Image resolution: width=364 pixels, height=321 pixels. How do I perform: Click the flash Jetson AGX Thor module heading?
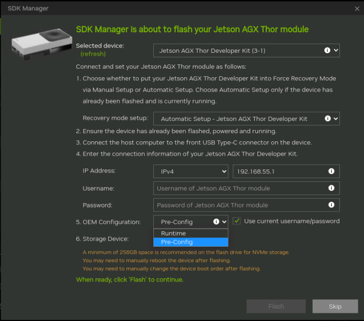tap(192, 29)
